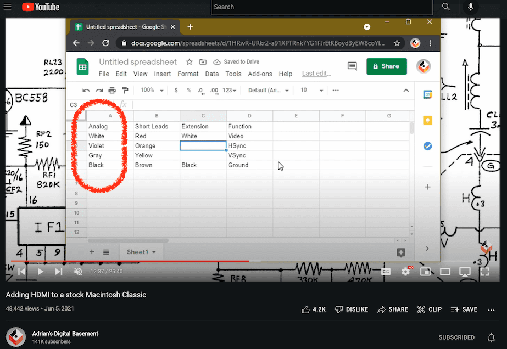
Task: Open the Data menu in Sheets
Action: [212, 74]
